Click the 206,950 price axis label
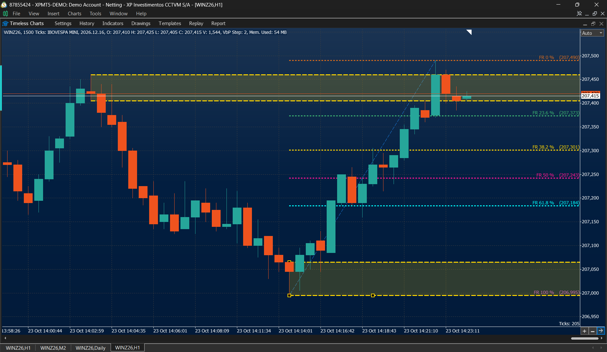The image size is (607, 352). (x=590, y=316)
